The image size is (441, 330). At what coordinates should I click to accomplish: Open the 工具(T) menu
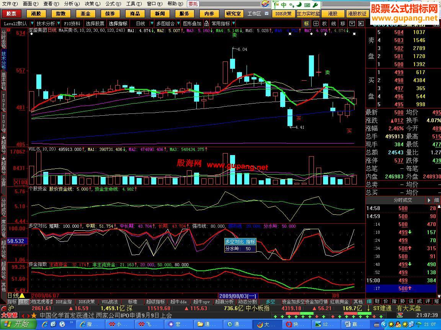pyautogui.click(x=134, y=4)
